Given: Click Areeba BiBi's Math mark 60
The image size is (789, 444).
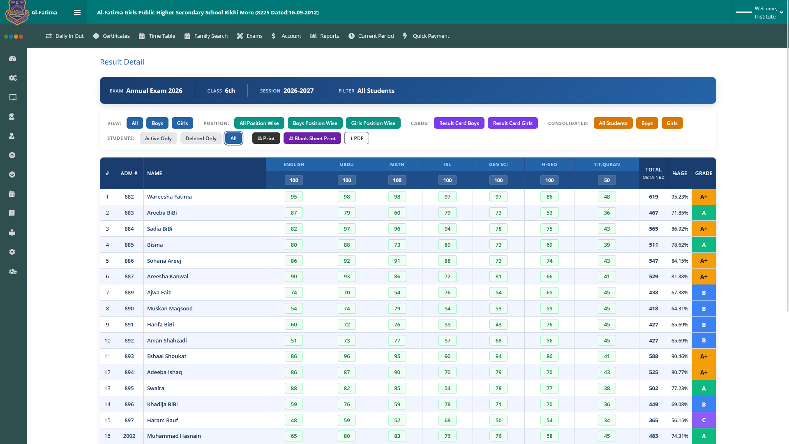Looking at the screenshot, I should (x=397, y=213).
